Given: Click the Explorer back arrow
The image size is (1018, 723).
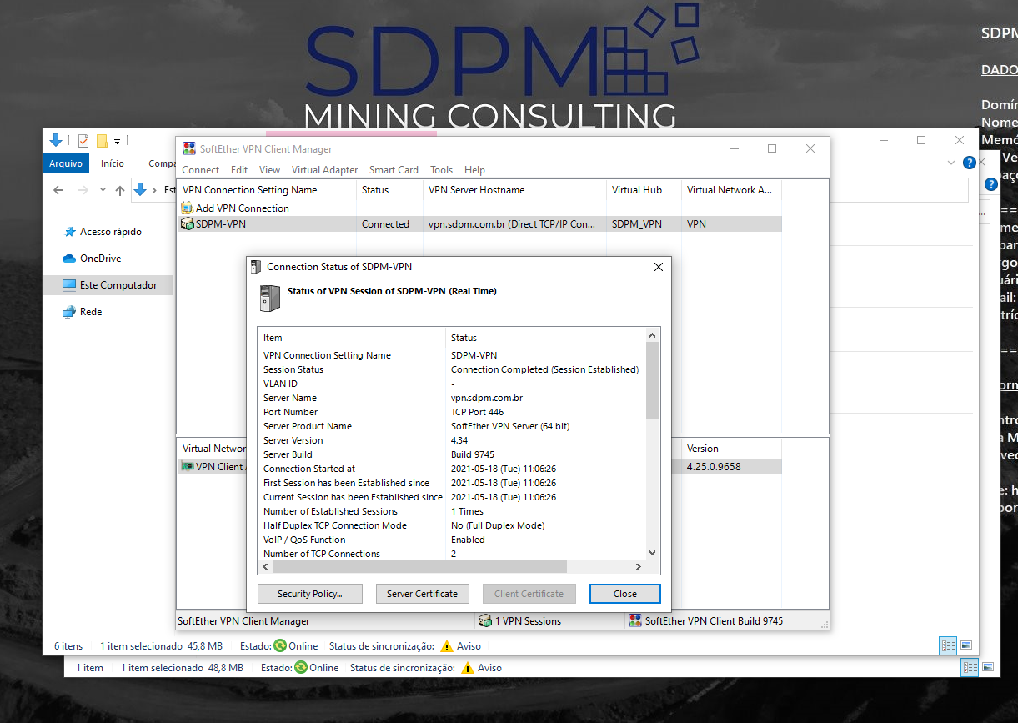Looking at the screenshot, I should 58,190.
